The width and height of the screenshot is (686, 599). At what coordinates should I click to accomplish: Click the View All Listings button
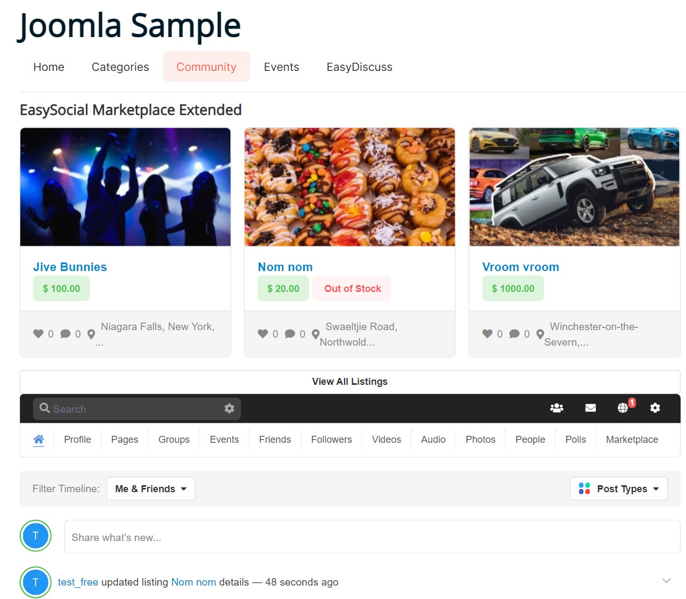point(350,382)
